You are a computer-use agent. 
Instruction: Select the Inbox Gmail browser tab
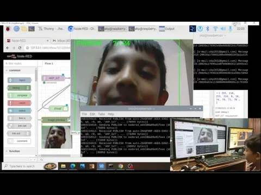click(x=61, y=41)
